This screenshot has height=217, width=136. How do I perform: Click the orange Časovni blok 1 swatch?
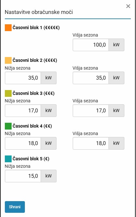(8, 28)
